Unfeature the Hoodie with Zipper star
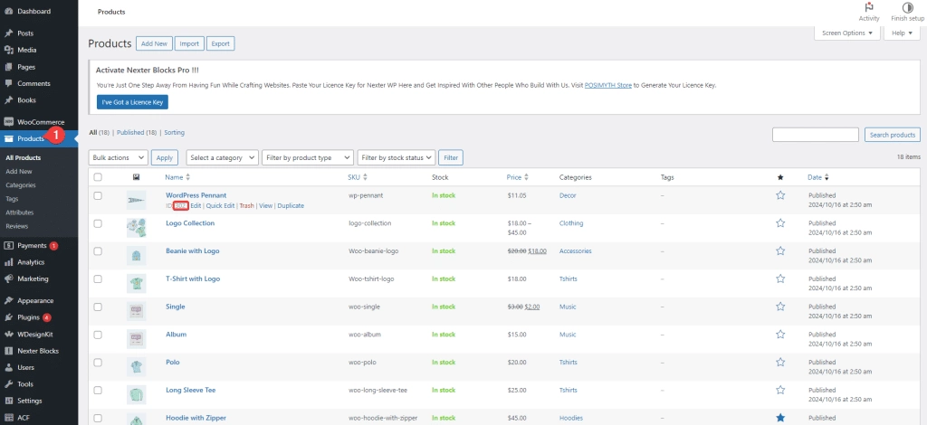 point(780,418)
